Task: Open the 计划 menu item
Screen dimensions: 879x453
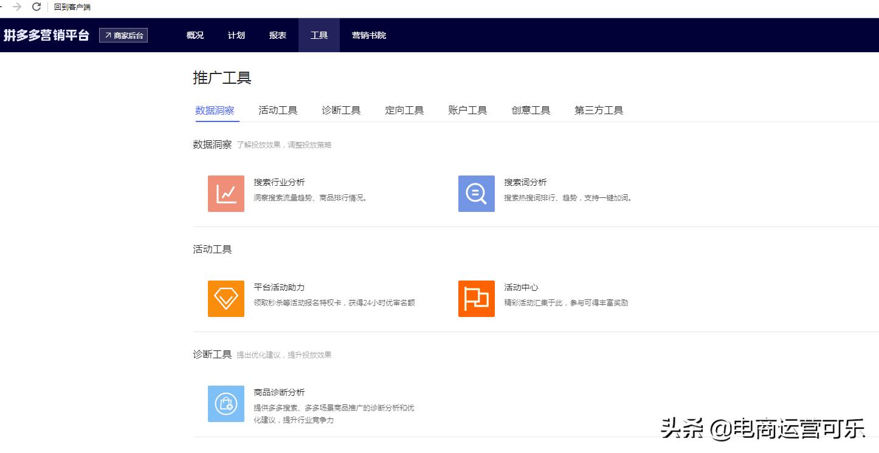Action: (236, 35)
